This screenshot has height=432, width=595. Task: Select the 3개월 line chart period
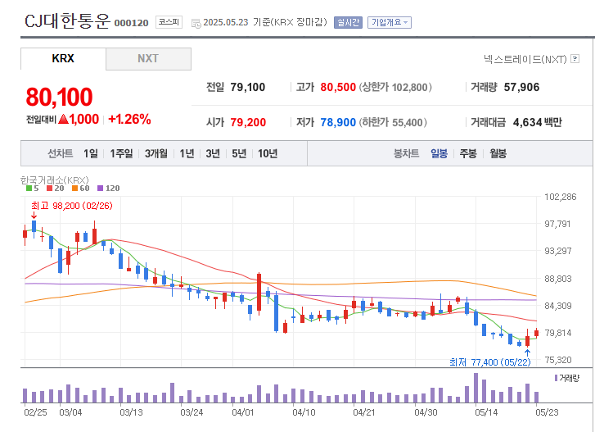(156, 153)
